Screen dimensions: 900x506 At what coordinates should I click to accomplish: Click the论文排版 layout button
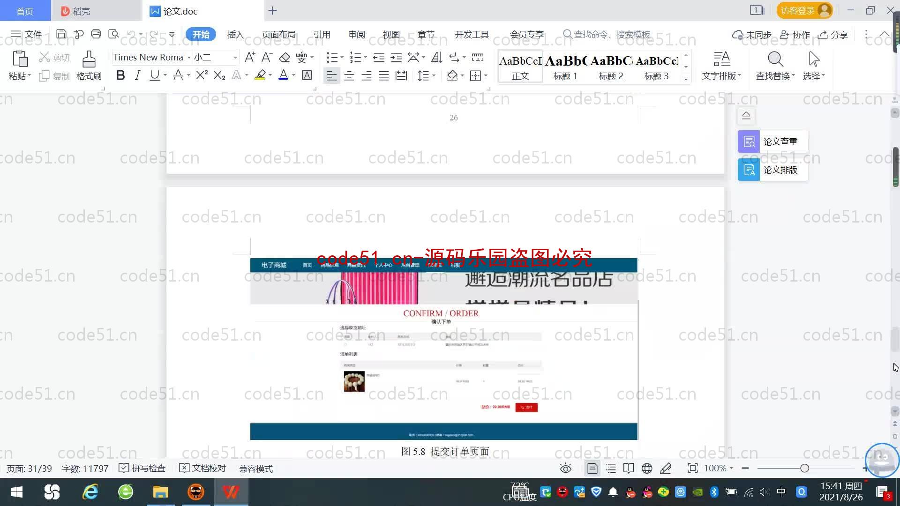(772, 170)
